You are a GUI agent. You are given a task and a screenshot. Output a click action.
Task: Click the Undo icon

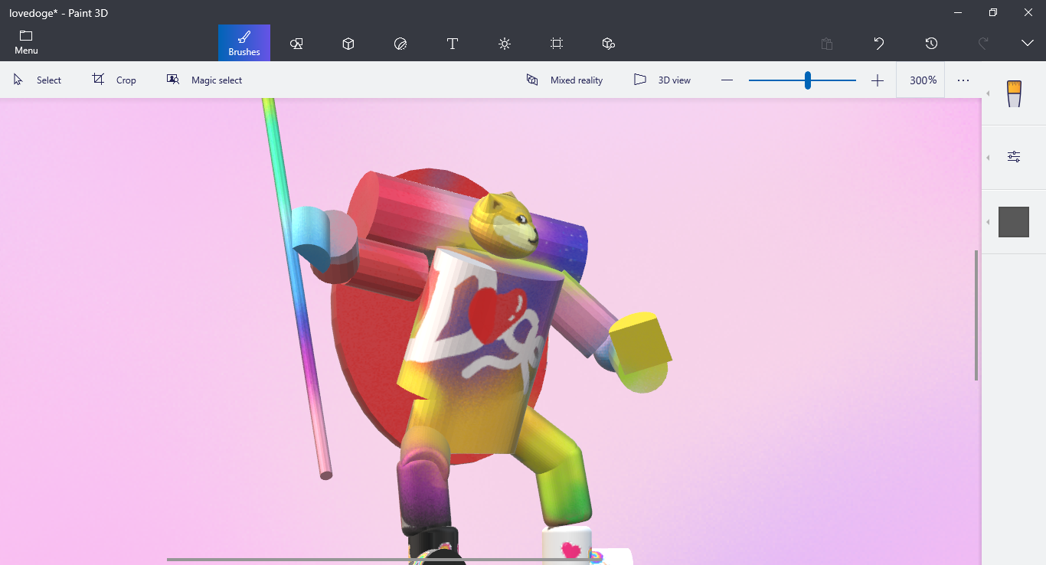(x=878, y=44)
